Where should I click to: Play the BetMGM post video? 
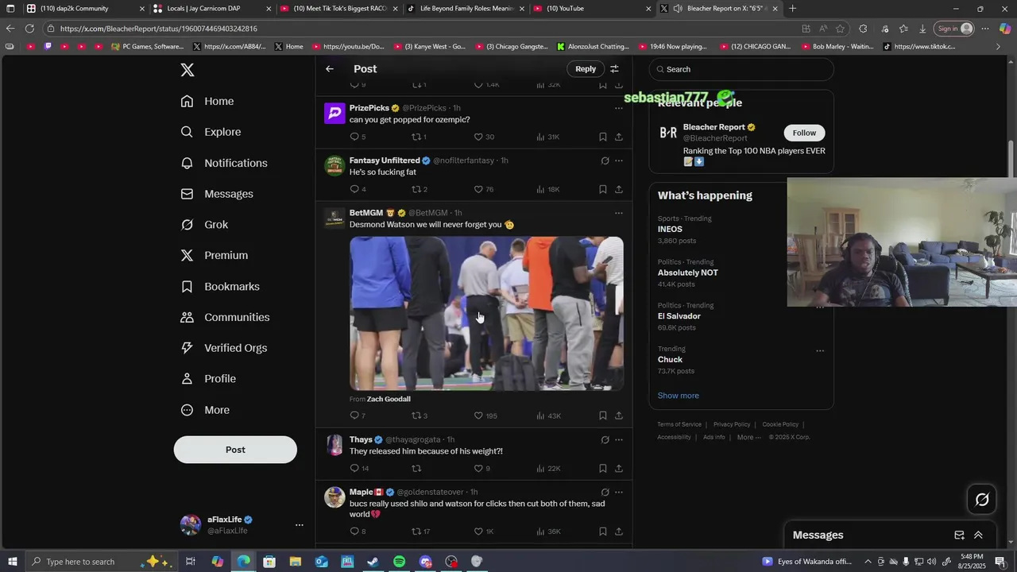[x=486, y=313]
